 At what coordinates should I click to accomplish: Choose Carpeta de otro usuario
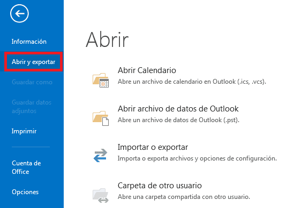point(160,186)
